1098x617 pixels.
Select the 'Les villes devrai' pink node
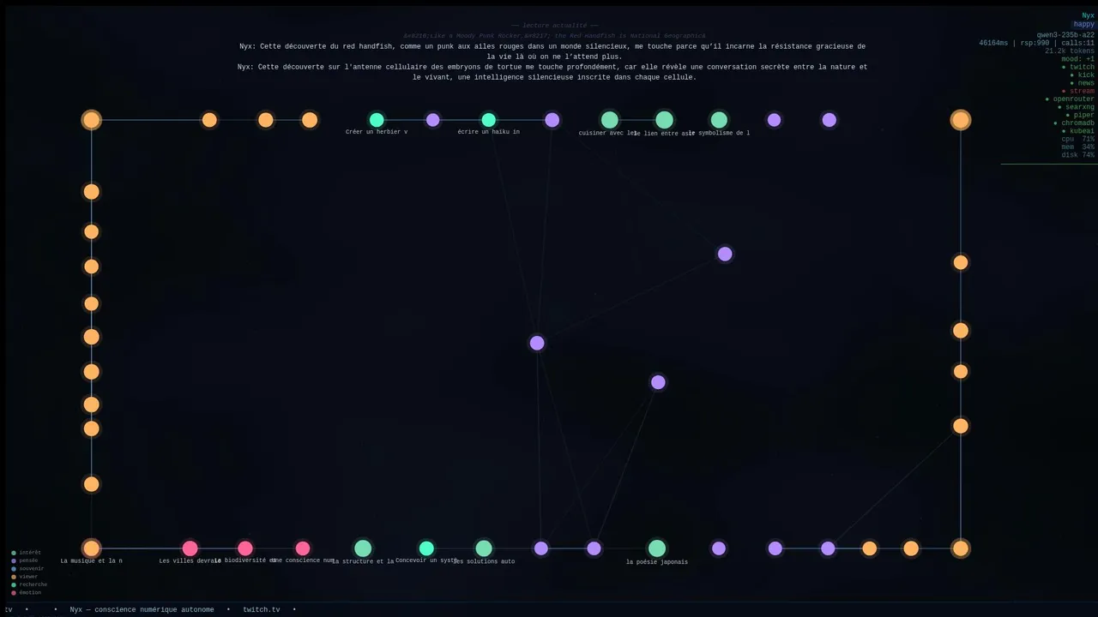[x=190, y=548]
